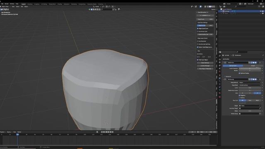This screenshot has height=149, width=265.
Task: Open Wrap Method dropdown showing Project
Action: tap(250, 82)
